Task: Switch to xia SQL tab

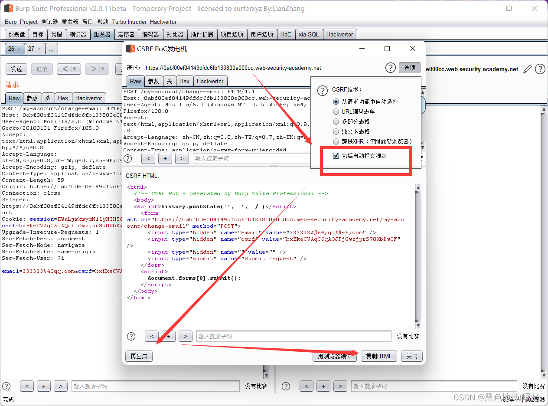Action: point(309,34)
